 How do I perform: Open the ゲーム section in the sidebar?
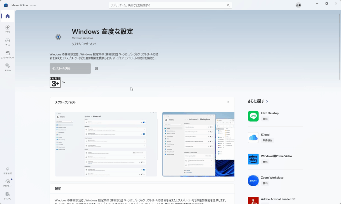tap(8, 42)
